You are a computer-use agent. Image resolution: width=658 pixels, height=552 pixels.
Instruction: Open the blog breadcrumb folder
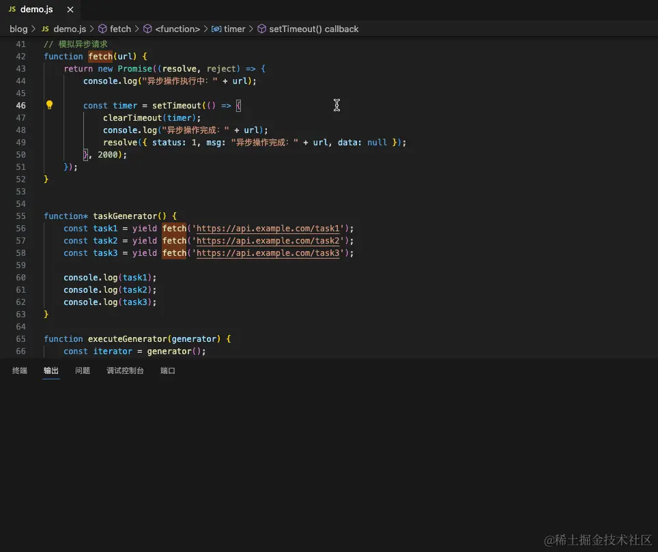(18, 29)
